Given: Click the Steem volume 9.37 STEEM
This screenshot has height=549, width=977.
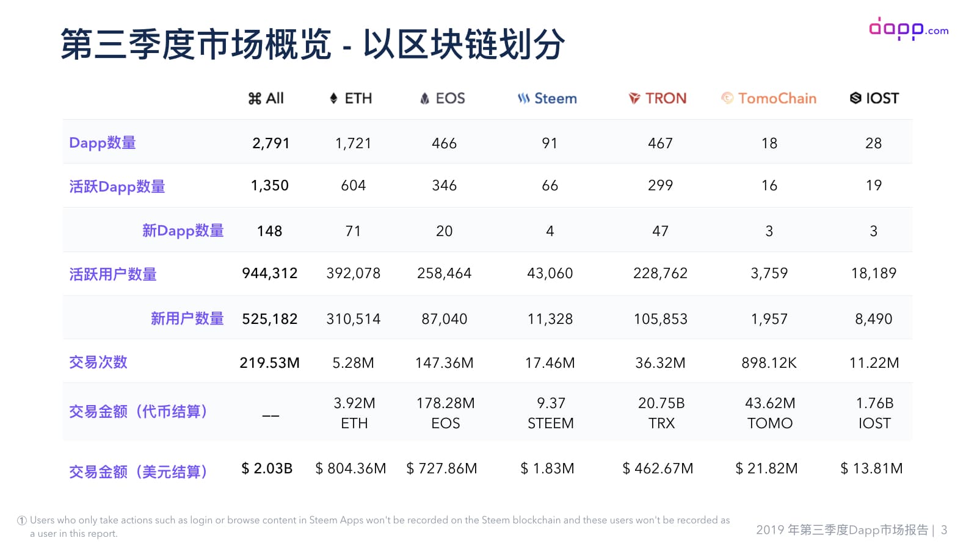Looking at the screenshot, I should point(551,413).
